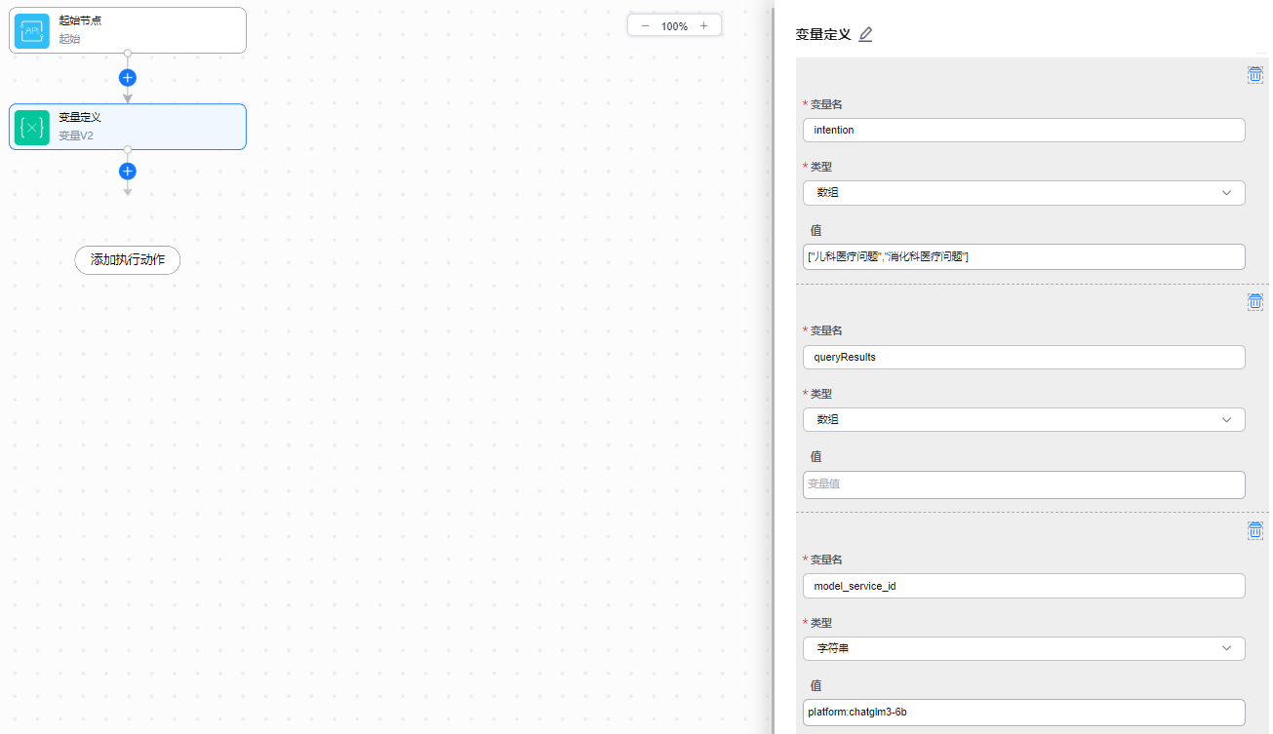Click the plus button below the start node
Viewport: 1273px width, 734px height.
click(128, 77)
